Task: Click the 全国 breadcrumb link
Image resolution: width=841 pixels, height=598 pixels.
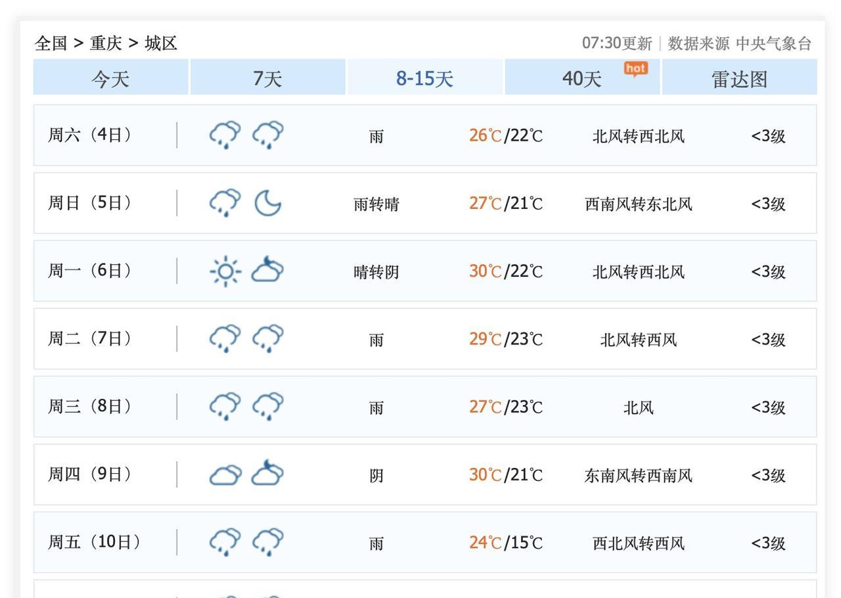Action: coord(51,43)
